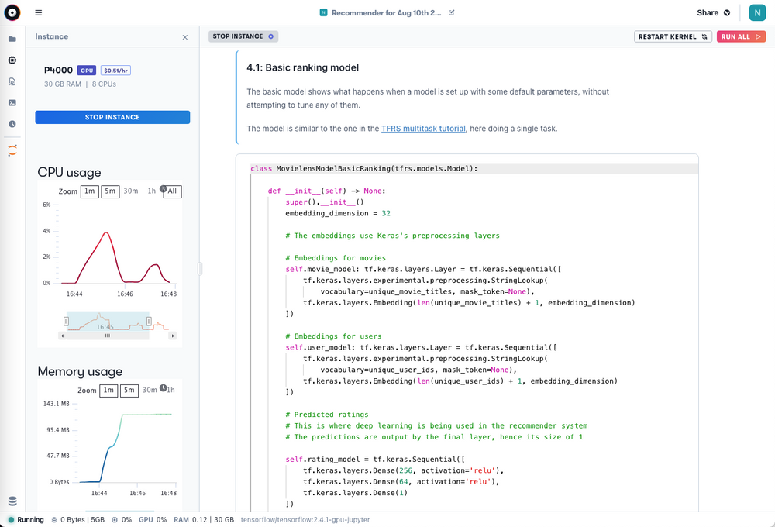Open the datasets icon at bottom of sidebar

(11, 501)
